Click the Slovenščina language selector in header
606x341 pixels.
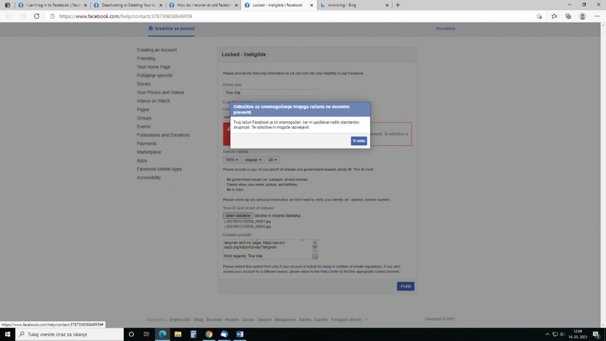(x=445, y=28)
